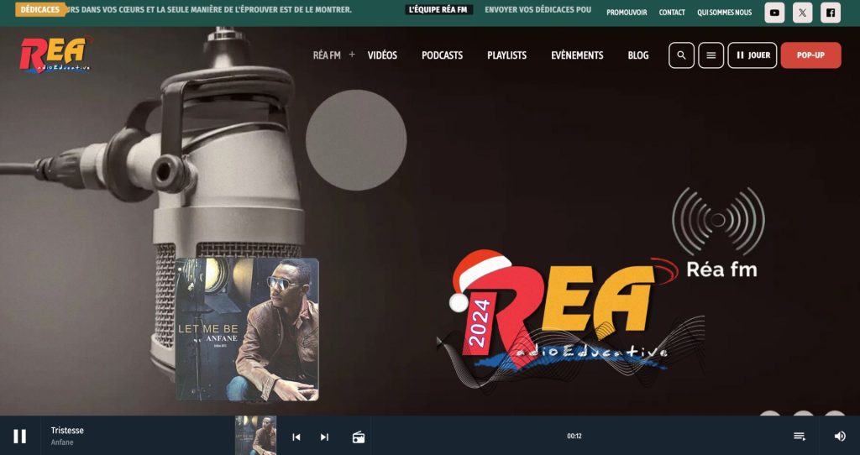The height and width of the screenshot is (455, 860).
Task: Skip to the next track
Action: pyautogui.click(x=324, y=437)
